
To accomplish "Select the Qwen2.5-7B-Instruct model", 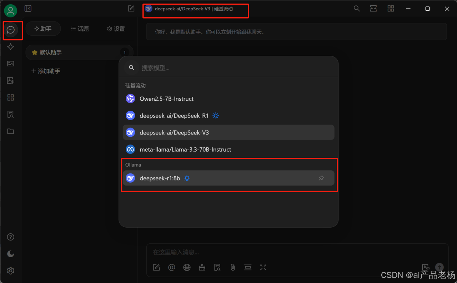I will pos(228,99).
